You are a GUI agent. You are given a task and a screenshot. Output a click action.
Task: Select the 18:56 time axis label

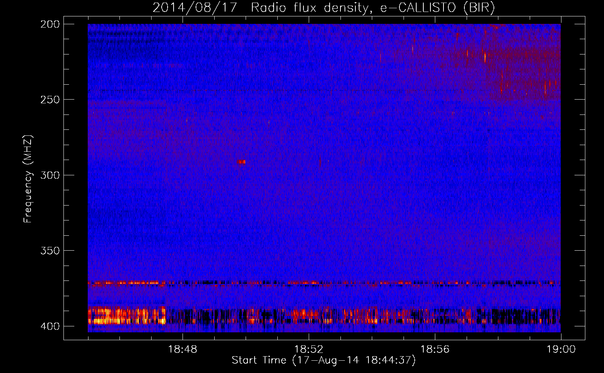tap(435, 350)
